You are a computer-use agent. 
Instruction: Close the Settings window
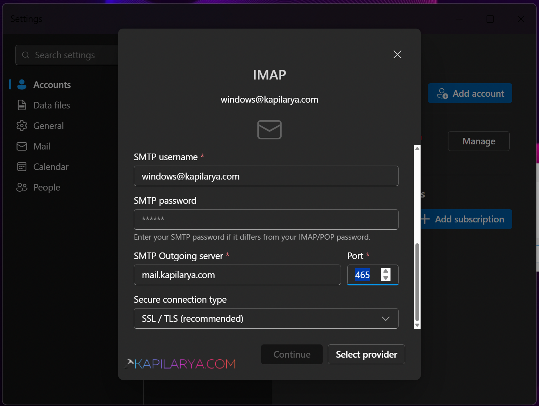point(521,19)
